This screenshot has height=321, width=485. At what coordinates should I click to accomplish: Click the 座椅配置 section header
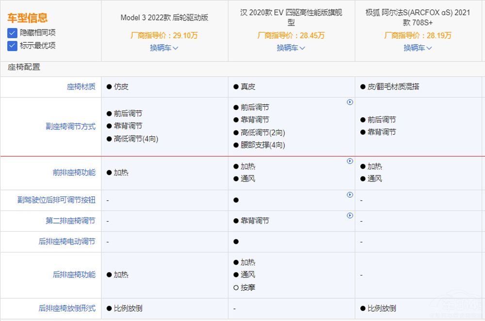[24, 67]
